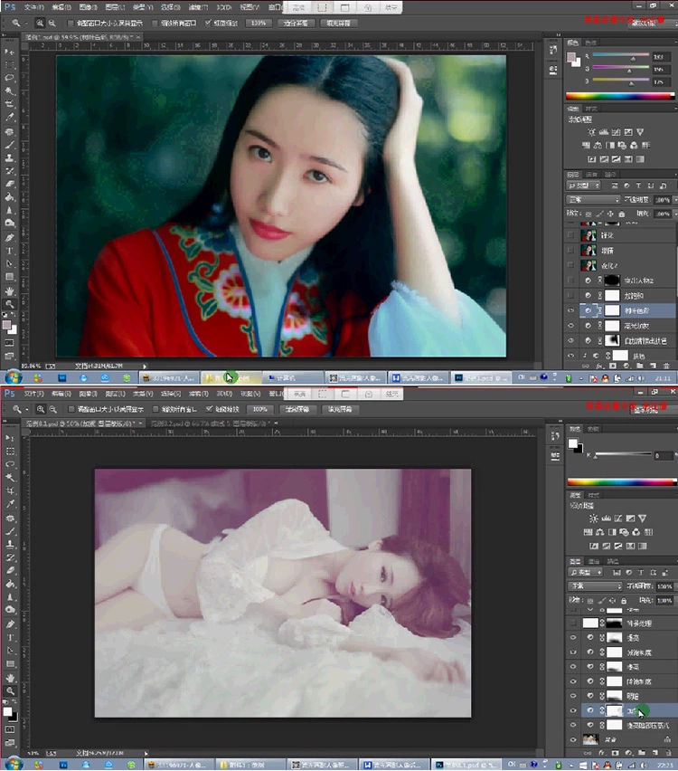Select the Lasso tool in upper window toolbar

10,78
